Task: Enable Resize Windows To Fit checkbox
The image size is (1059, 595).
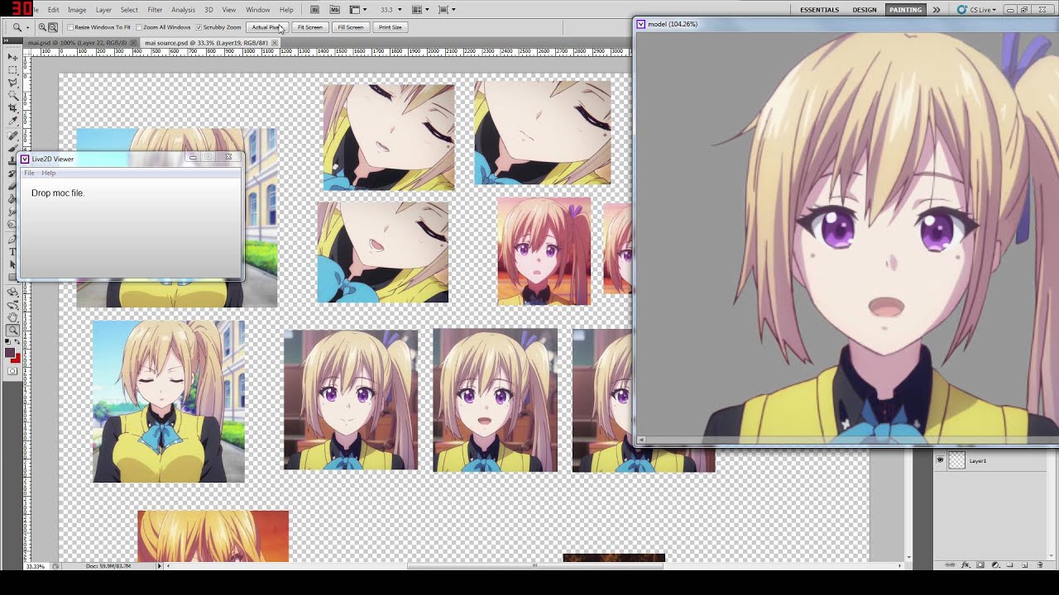Action: pos(70,27)
